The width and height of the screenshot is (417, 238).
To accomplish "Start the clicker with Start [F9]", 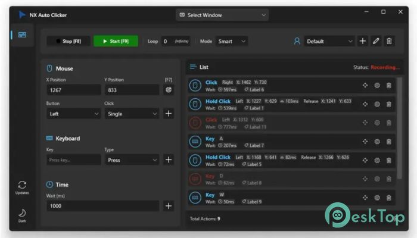I will [116, 41].
